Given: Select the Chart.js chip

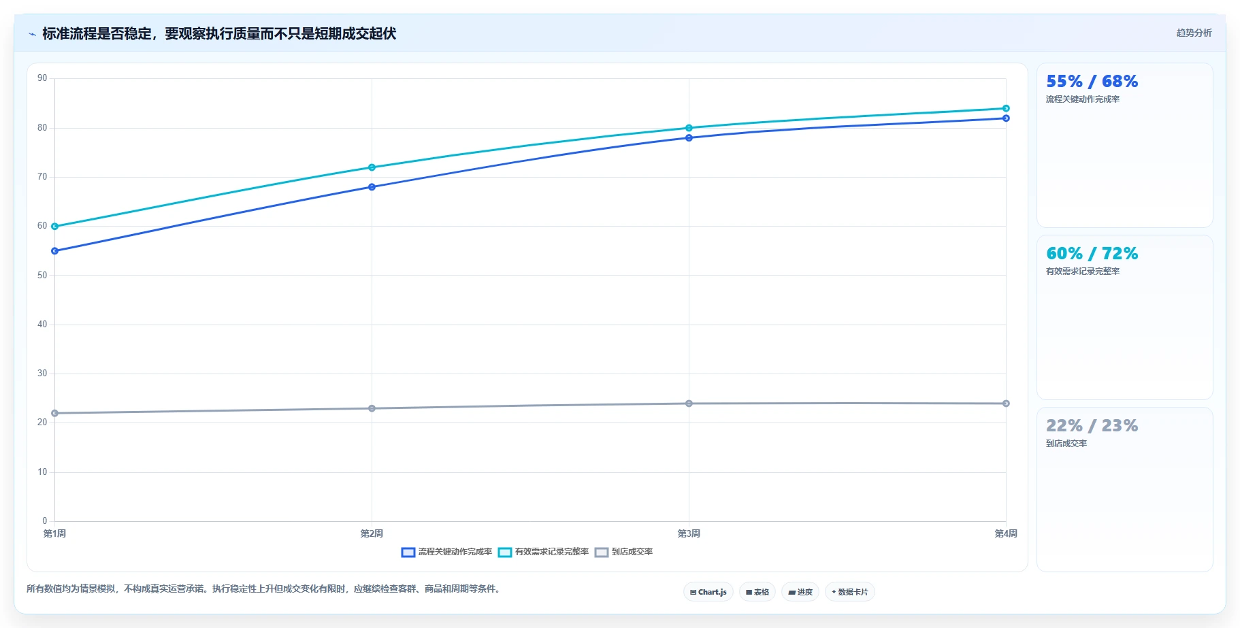Looking at the screenshot, I should tap(708, 592).
